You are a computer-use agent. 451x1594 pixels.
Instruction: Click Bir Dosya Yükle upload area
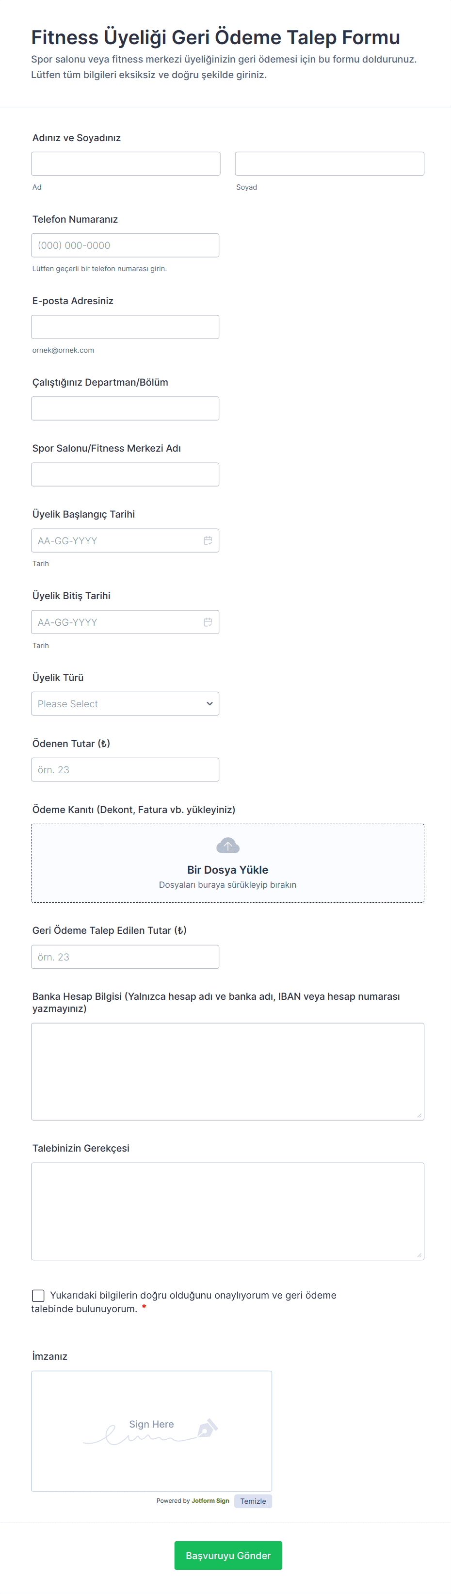(227, 869)
